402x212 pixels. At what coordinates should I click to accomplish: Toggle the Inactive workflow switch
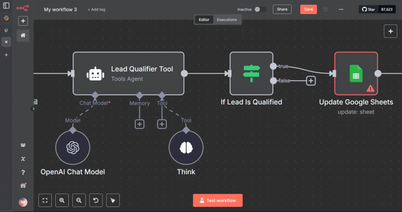pyautogui.click(x=260, y=9)
